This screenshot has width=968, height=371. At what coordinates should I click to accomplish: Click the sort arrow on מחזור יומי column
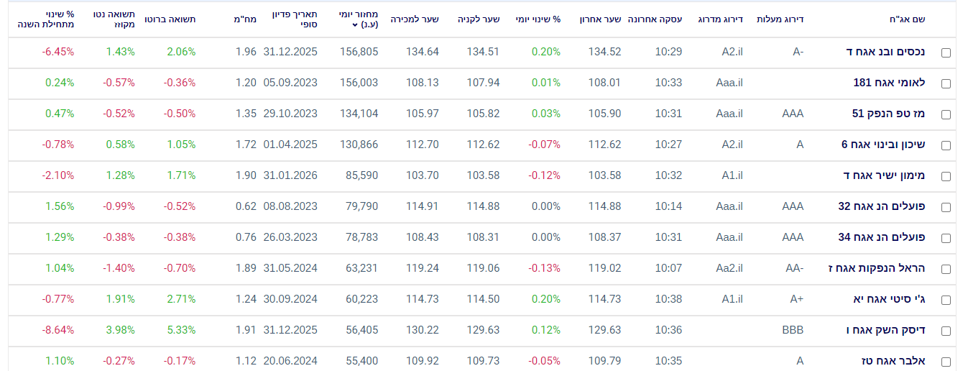pyautogui.click(x=354, y=25)
